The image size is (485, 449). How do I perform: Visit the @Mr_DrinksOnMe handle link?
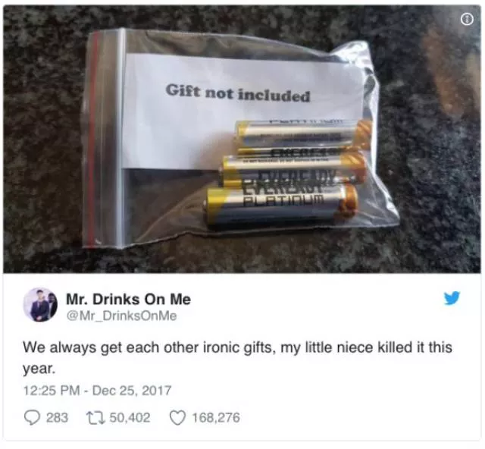(121, 316)
